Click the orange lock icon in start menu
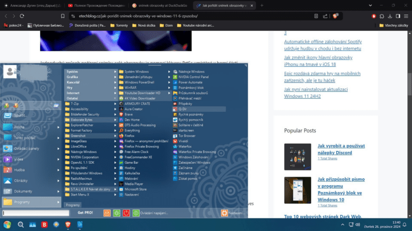412x231 pixels. 107,213
